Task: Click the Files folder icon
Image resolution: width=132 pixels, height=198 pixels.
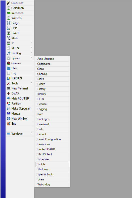Action: pyautogui.click(x=9, y=68)
